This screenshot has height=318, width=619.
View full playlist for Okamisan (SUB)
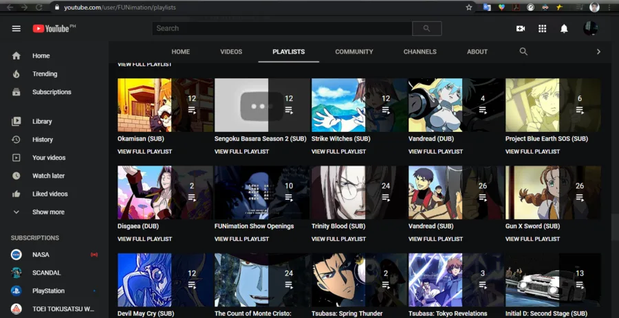pyautogui.click(x=144, y=152)
